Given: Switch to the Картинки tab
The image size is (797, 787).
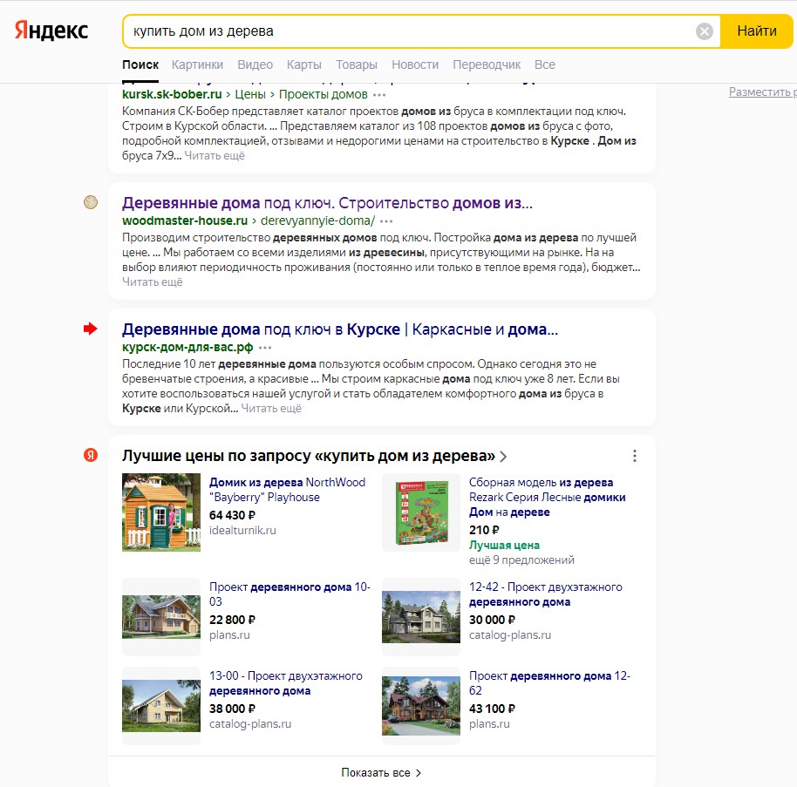Looking at the screenshot, I should (197, 64).
